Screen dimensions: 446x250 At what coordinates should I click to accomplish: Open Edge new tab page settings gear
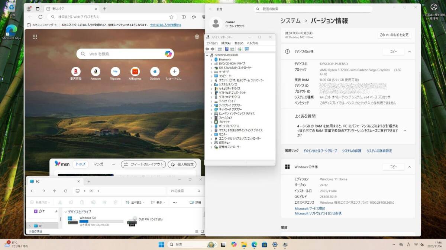[197, 37]
